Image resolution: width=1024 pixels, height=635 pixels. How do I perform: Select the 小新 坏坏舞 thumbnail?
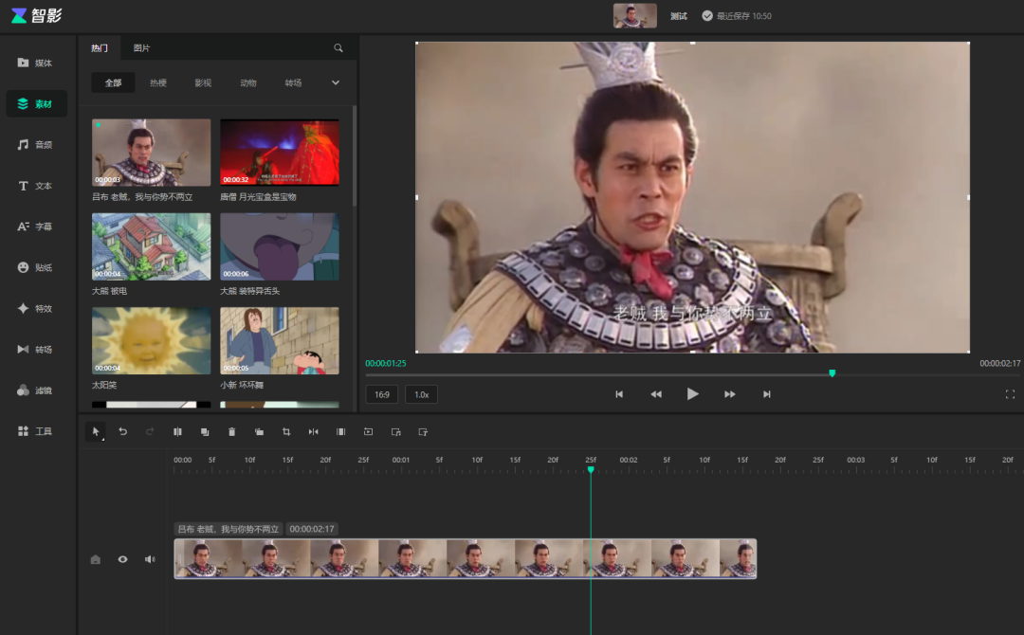click(280, 340)
